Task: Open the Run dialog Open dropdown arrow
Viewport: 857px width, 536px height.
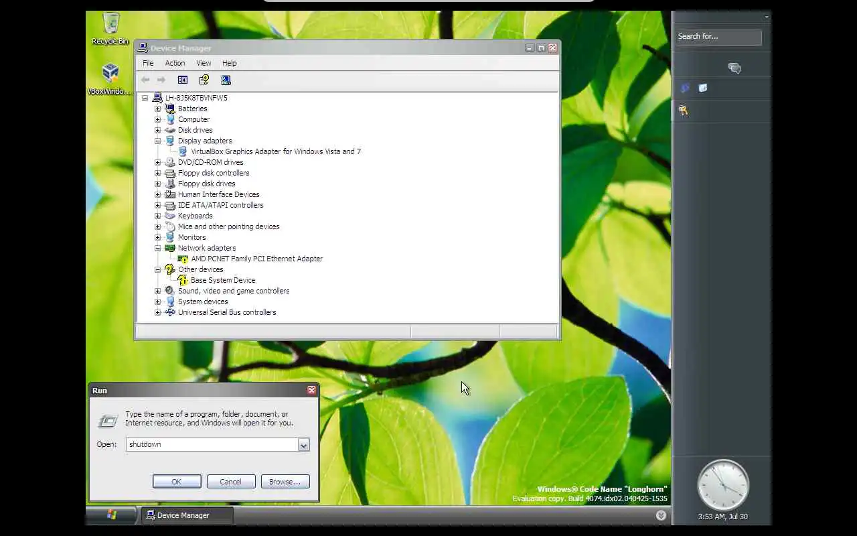Action: [303, 445]
